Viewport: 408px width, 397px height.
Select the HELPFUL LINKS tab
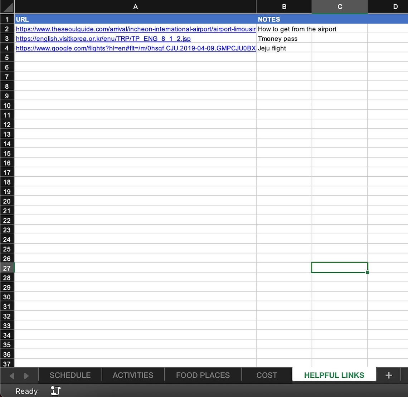(x=334, y=375)
